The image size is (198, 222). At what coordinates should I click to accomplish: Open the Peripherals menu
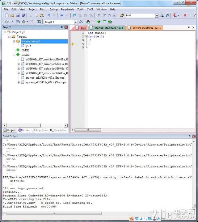tap(68, 9)
